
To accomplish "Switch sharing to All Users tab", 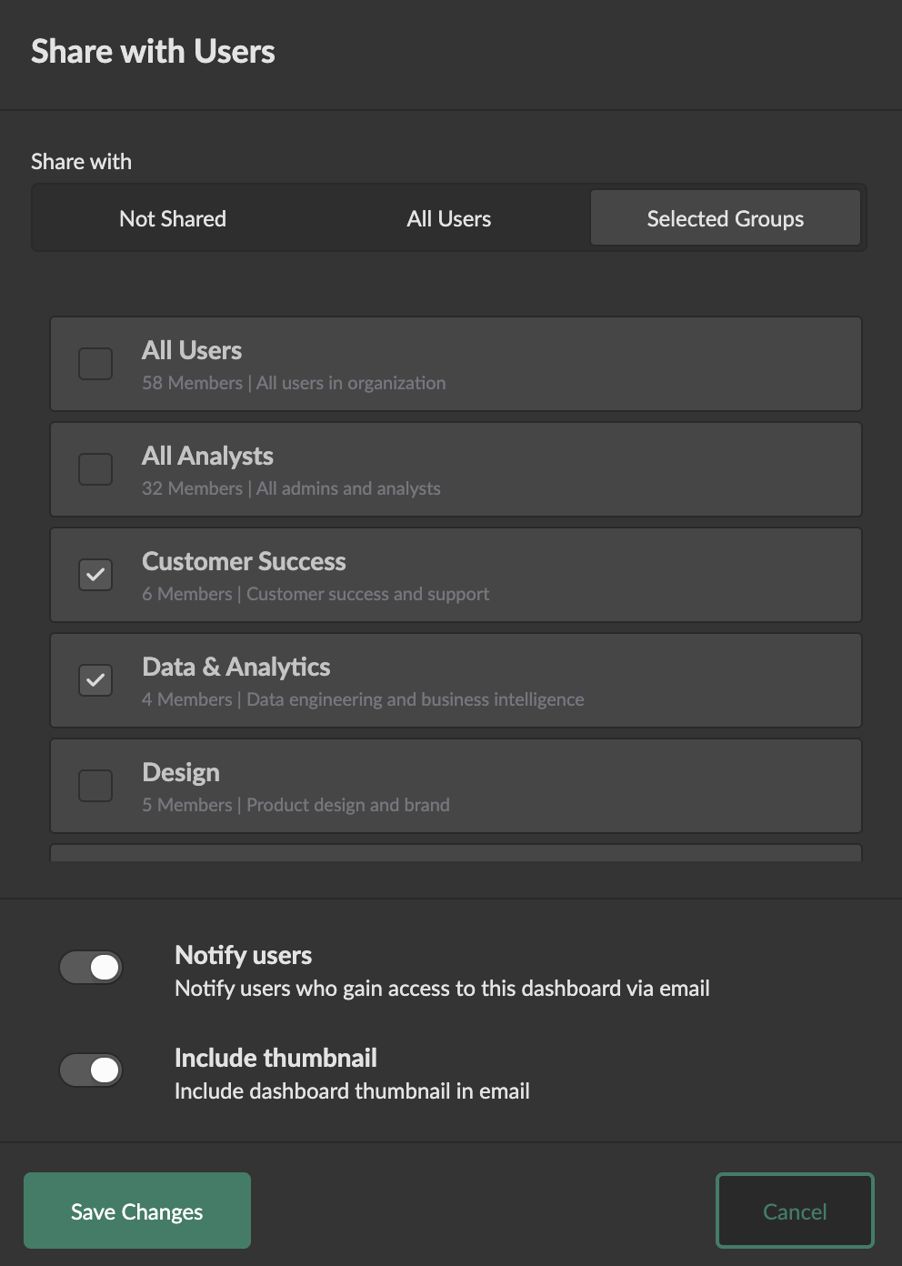I will tap(449, 218).
